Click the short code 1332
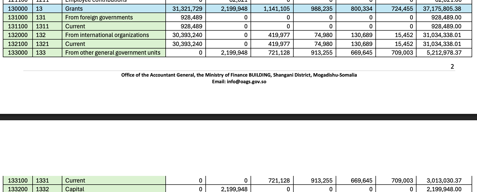 pyautogui.click(x=42, y=189)
